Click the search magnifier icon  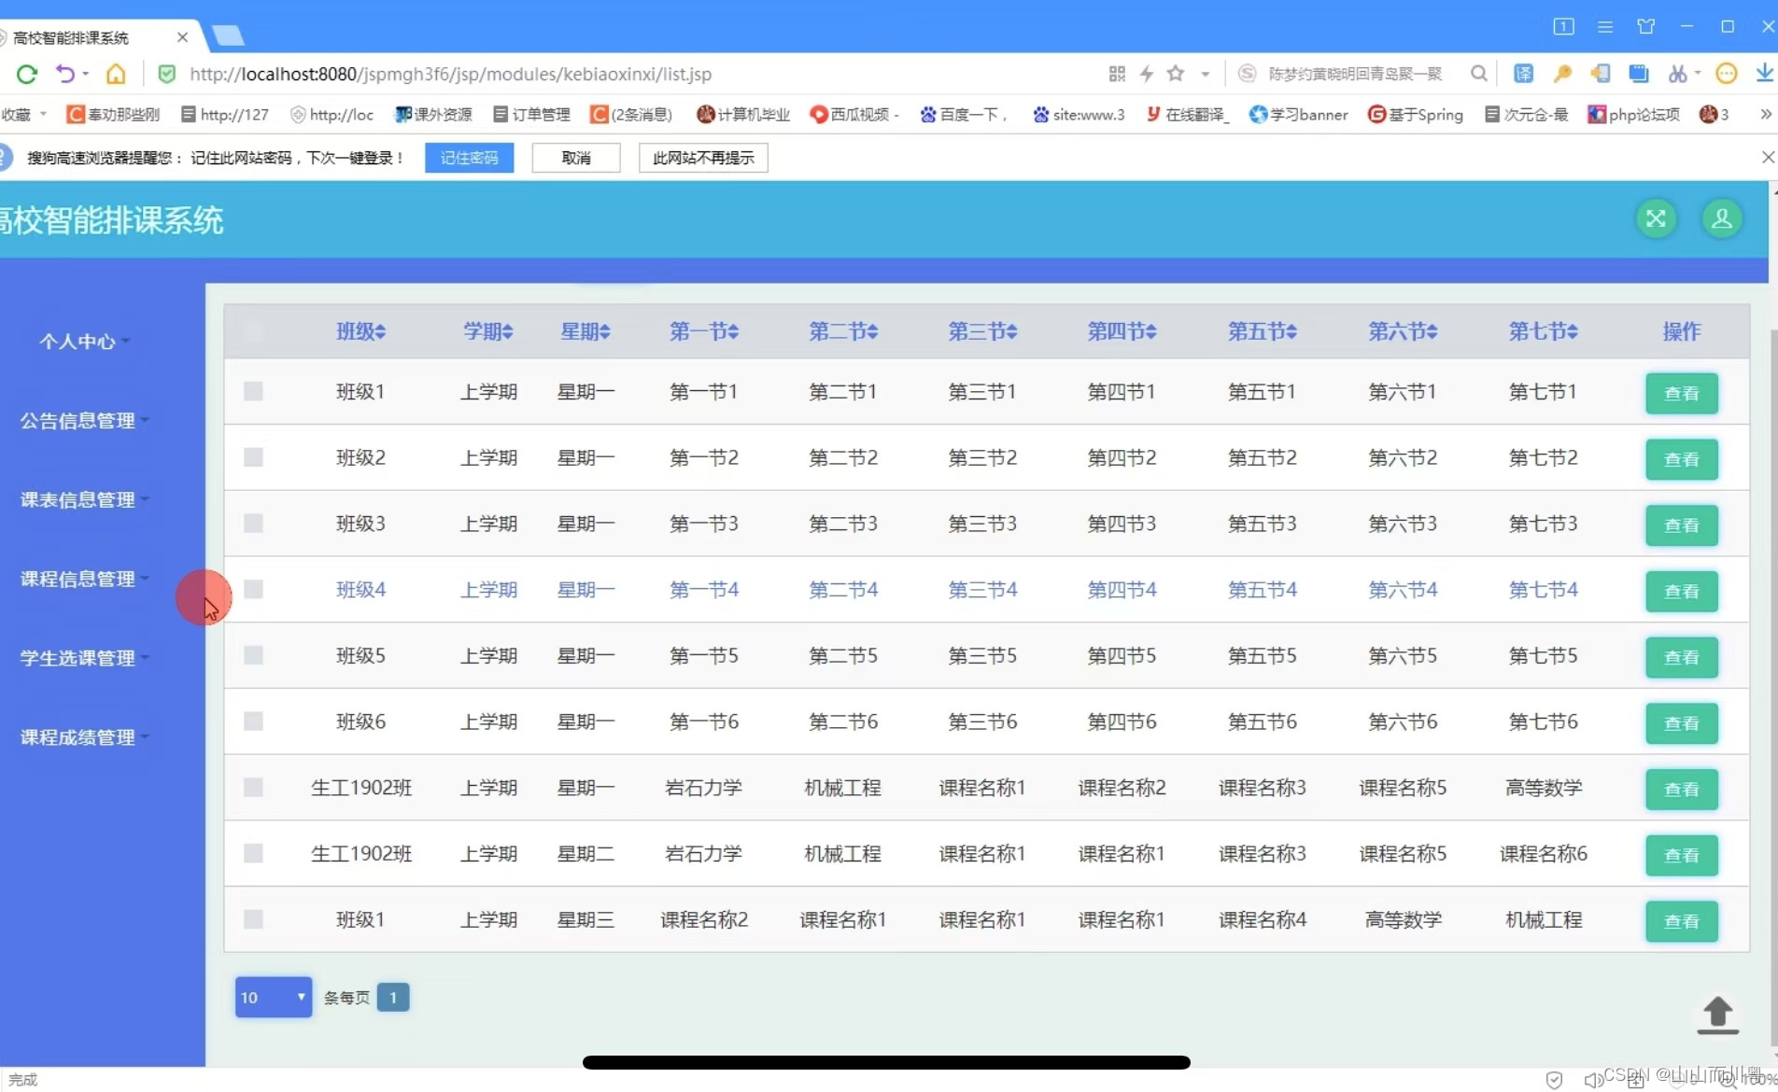1478,74
